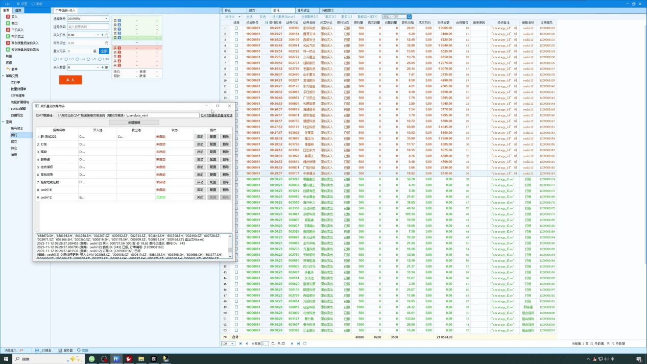This screenshot has height=364, width=647.
Task: Select the 1/10 position radio button
Action: tap(100, 59)
